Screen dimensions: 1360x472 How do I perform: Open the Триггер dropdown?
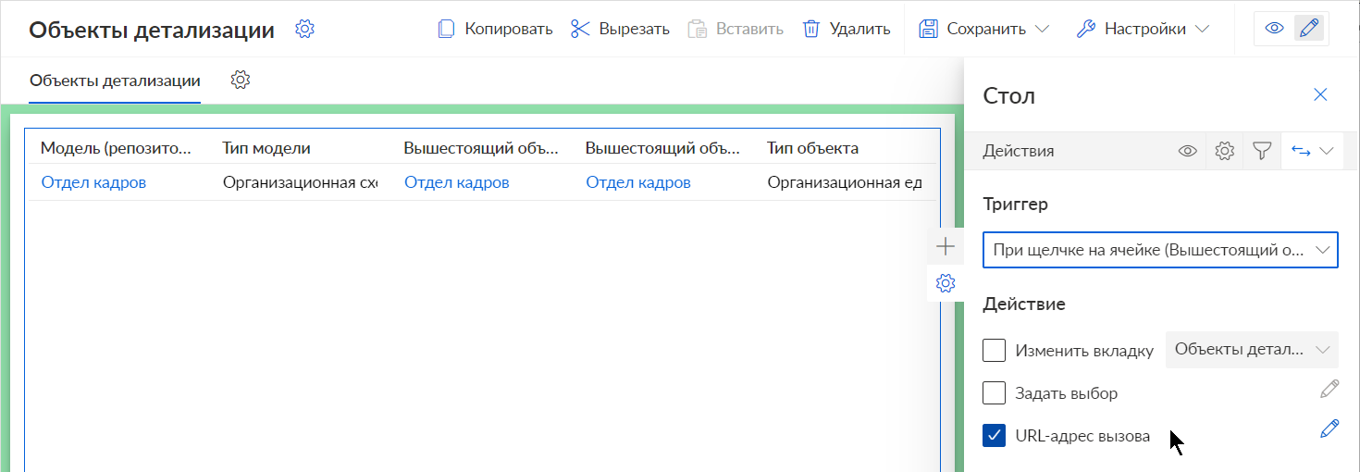[1160, 250]
